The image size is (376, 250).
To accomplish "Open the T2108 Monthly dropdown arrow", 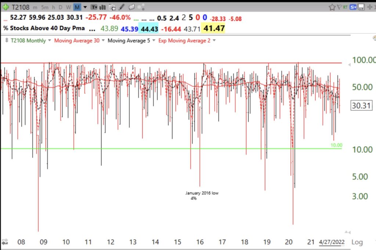I will (x=50, y=40).
